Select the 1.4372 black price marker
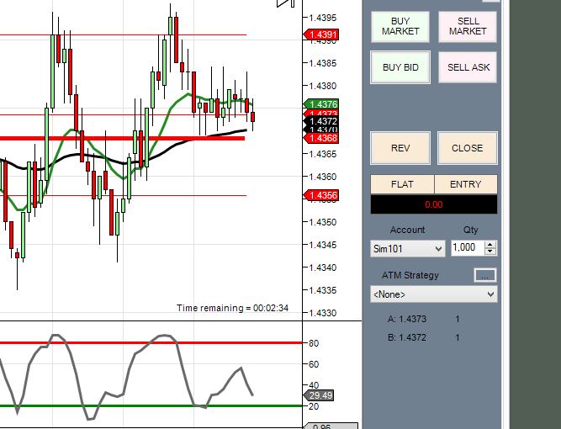Screen dimensions: 561x429 point(321,121)
